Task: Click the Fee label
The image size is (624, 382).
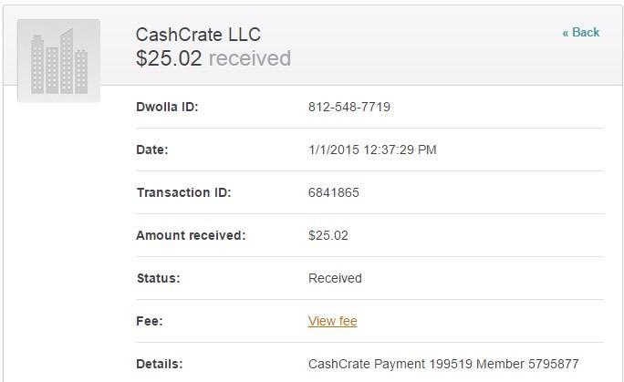Action: [149, 321]
